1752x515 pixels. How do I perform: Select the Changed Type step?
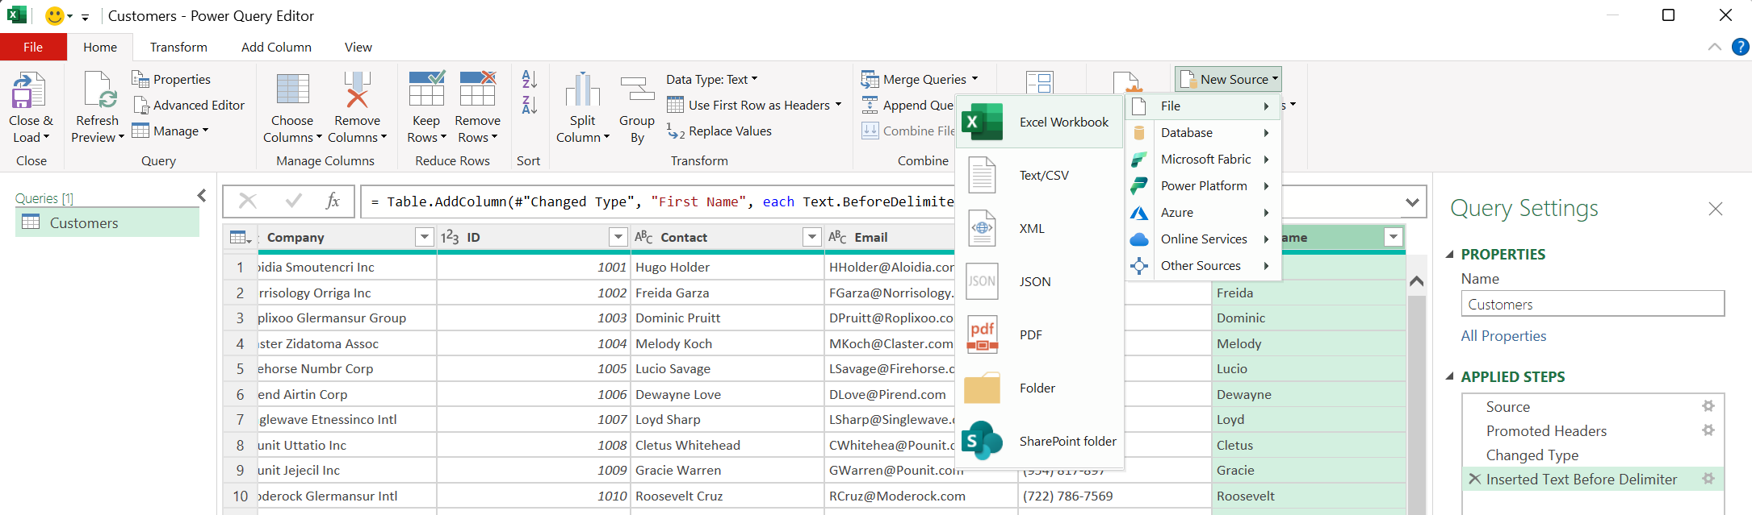click(1532, 455)
